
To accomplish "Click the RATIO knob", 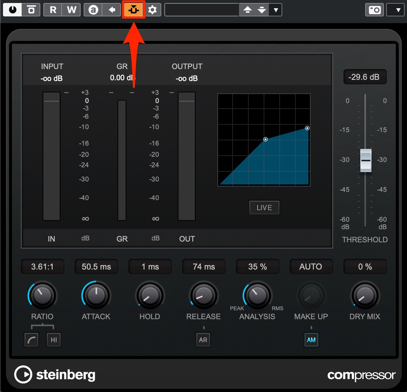I will pyautogui.click(x=42, y=295).
